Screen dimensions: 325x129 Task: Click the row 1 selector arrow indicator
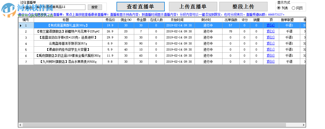click(x=21, y=26)
